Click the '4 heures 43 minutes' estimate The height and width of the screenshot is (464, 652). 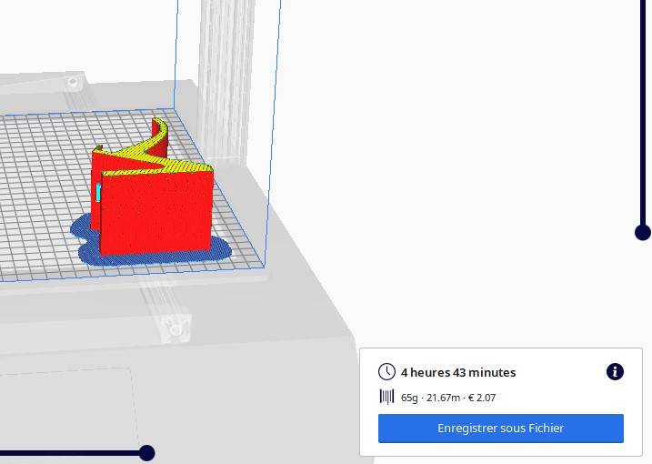point(458,372)
